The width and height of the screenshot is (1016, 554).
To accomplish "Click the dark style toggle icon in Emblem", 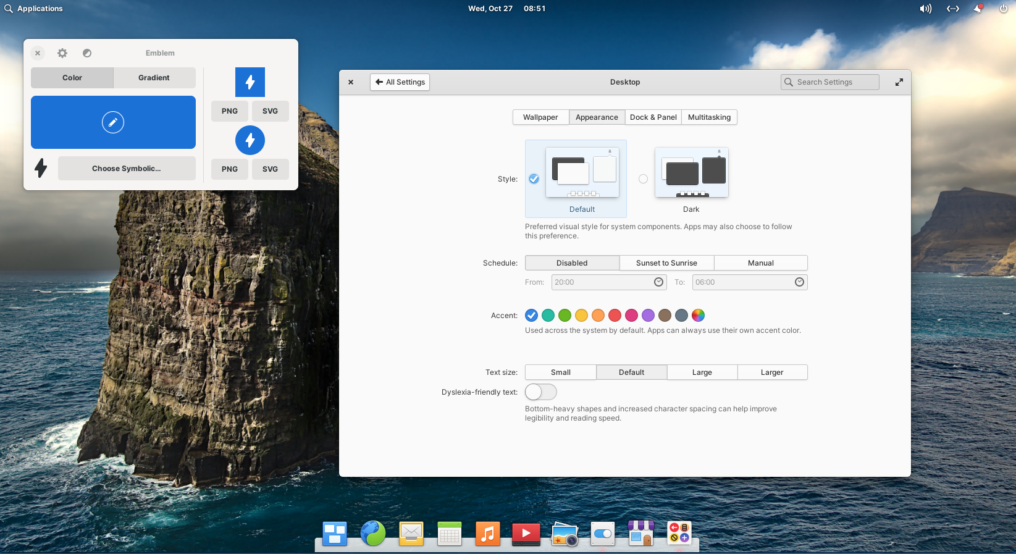I will (x=87, y=53).
